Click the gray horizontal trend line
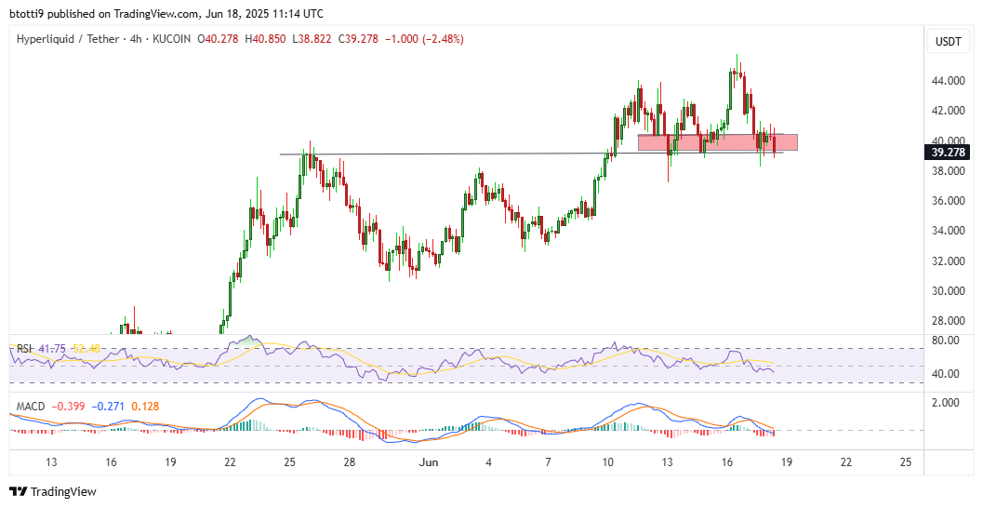The image size is (983, 508). click(x=446, y=154)
